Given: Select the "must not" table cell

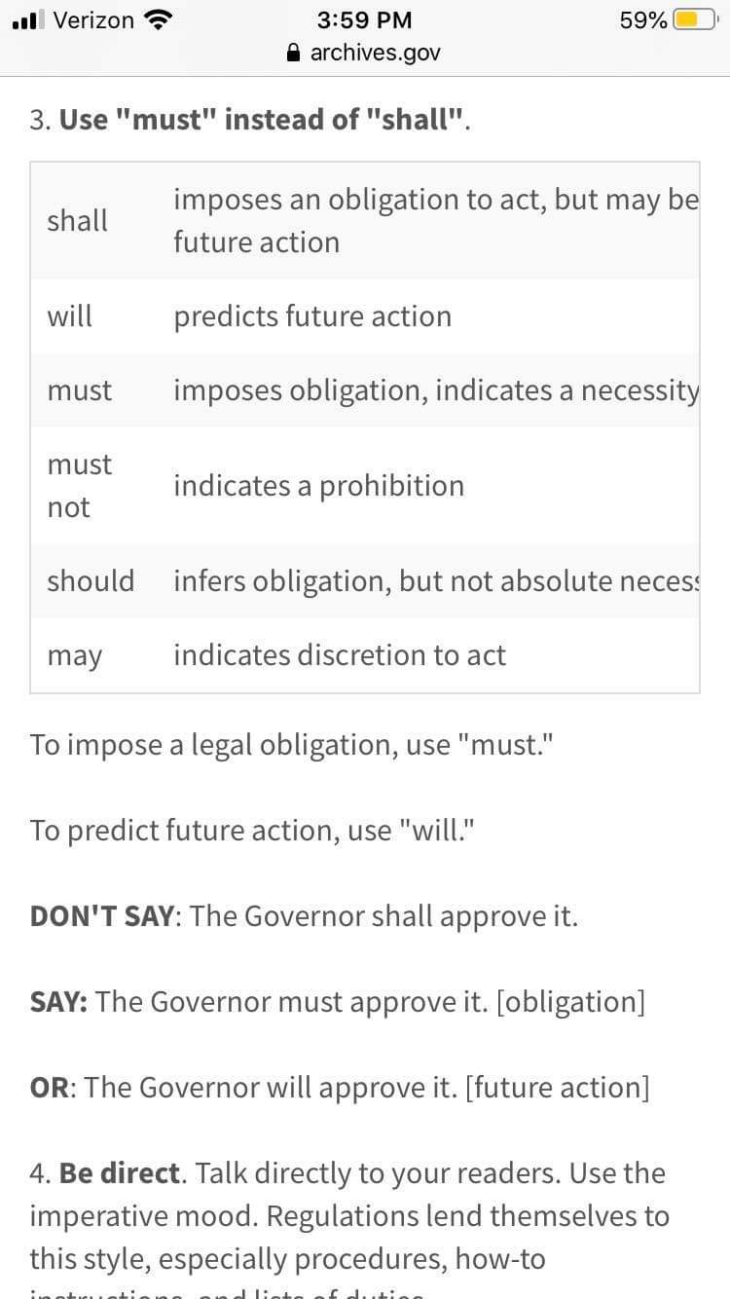Looking at the screenshot, I should point(80,485).
